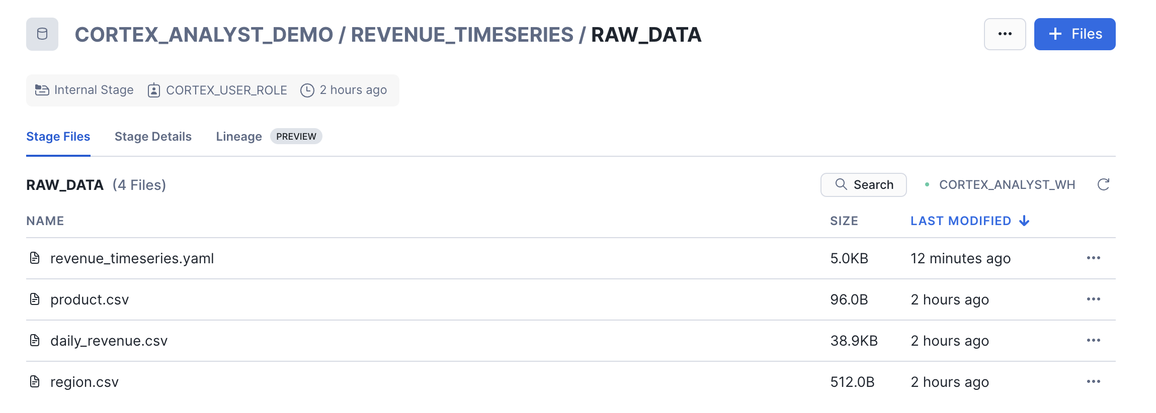Open the more options menu beside Files
Image resolution: width=1156 pixels, height=413 pixels.
pyautogui.click(x=1005, y=34)
